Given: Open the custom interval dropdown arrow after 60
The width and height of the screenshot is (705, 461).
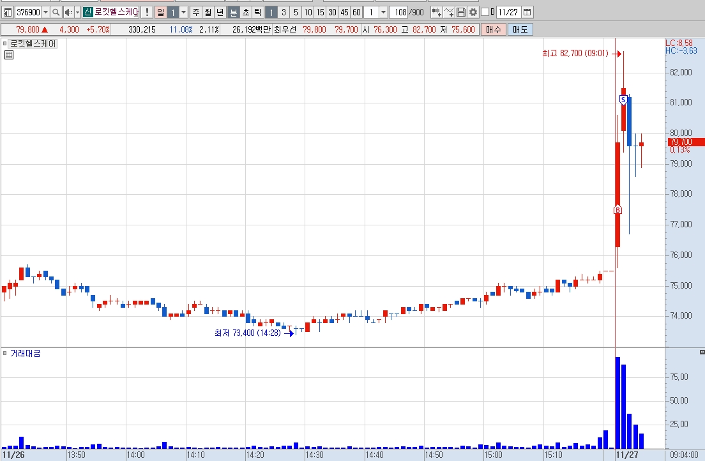Looking at the screenshot, I should pyautogui.click(x=384, y=12).
